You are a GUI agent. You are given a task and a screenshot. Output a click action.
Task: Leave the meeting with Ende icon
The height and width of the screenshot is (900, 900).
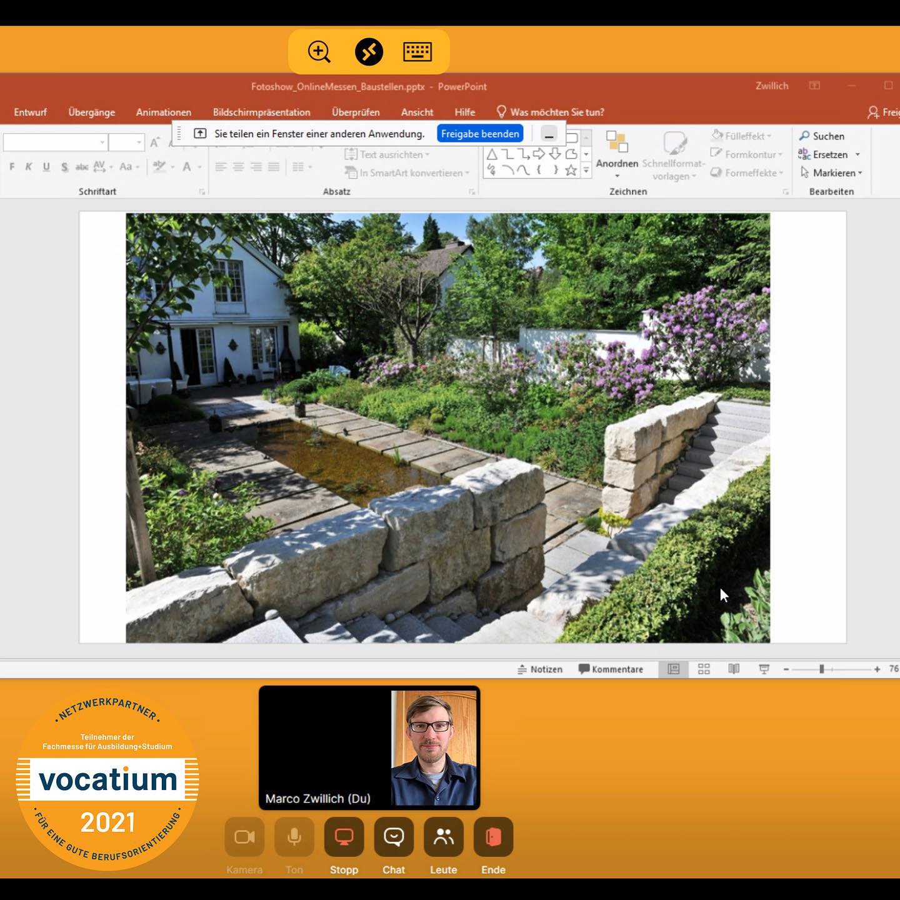493,836
